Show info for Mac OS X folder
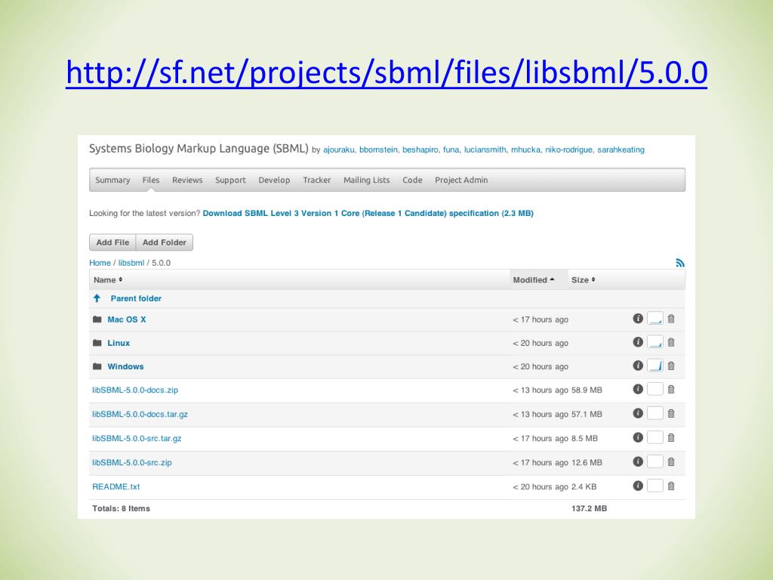 [x=638, y=319]
